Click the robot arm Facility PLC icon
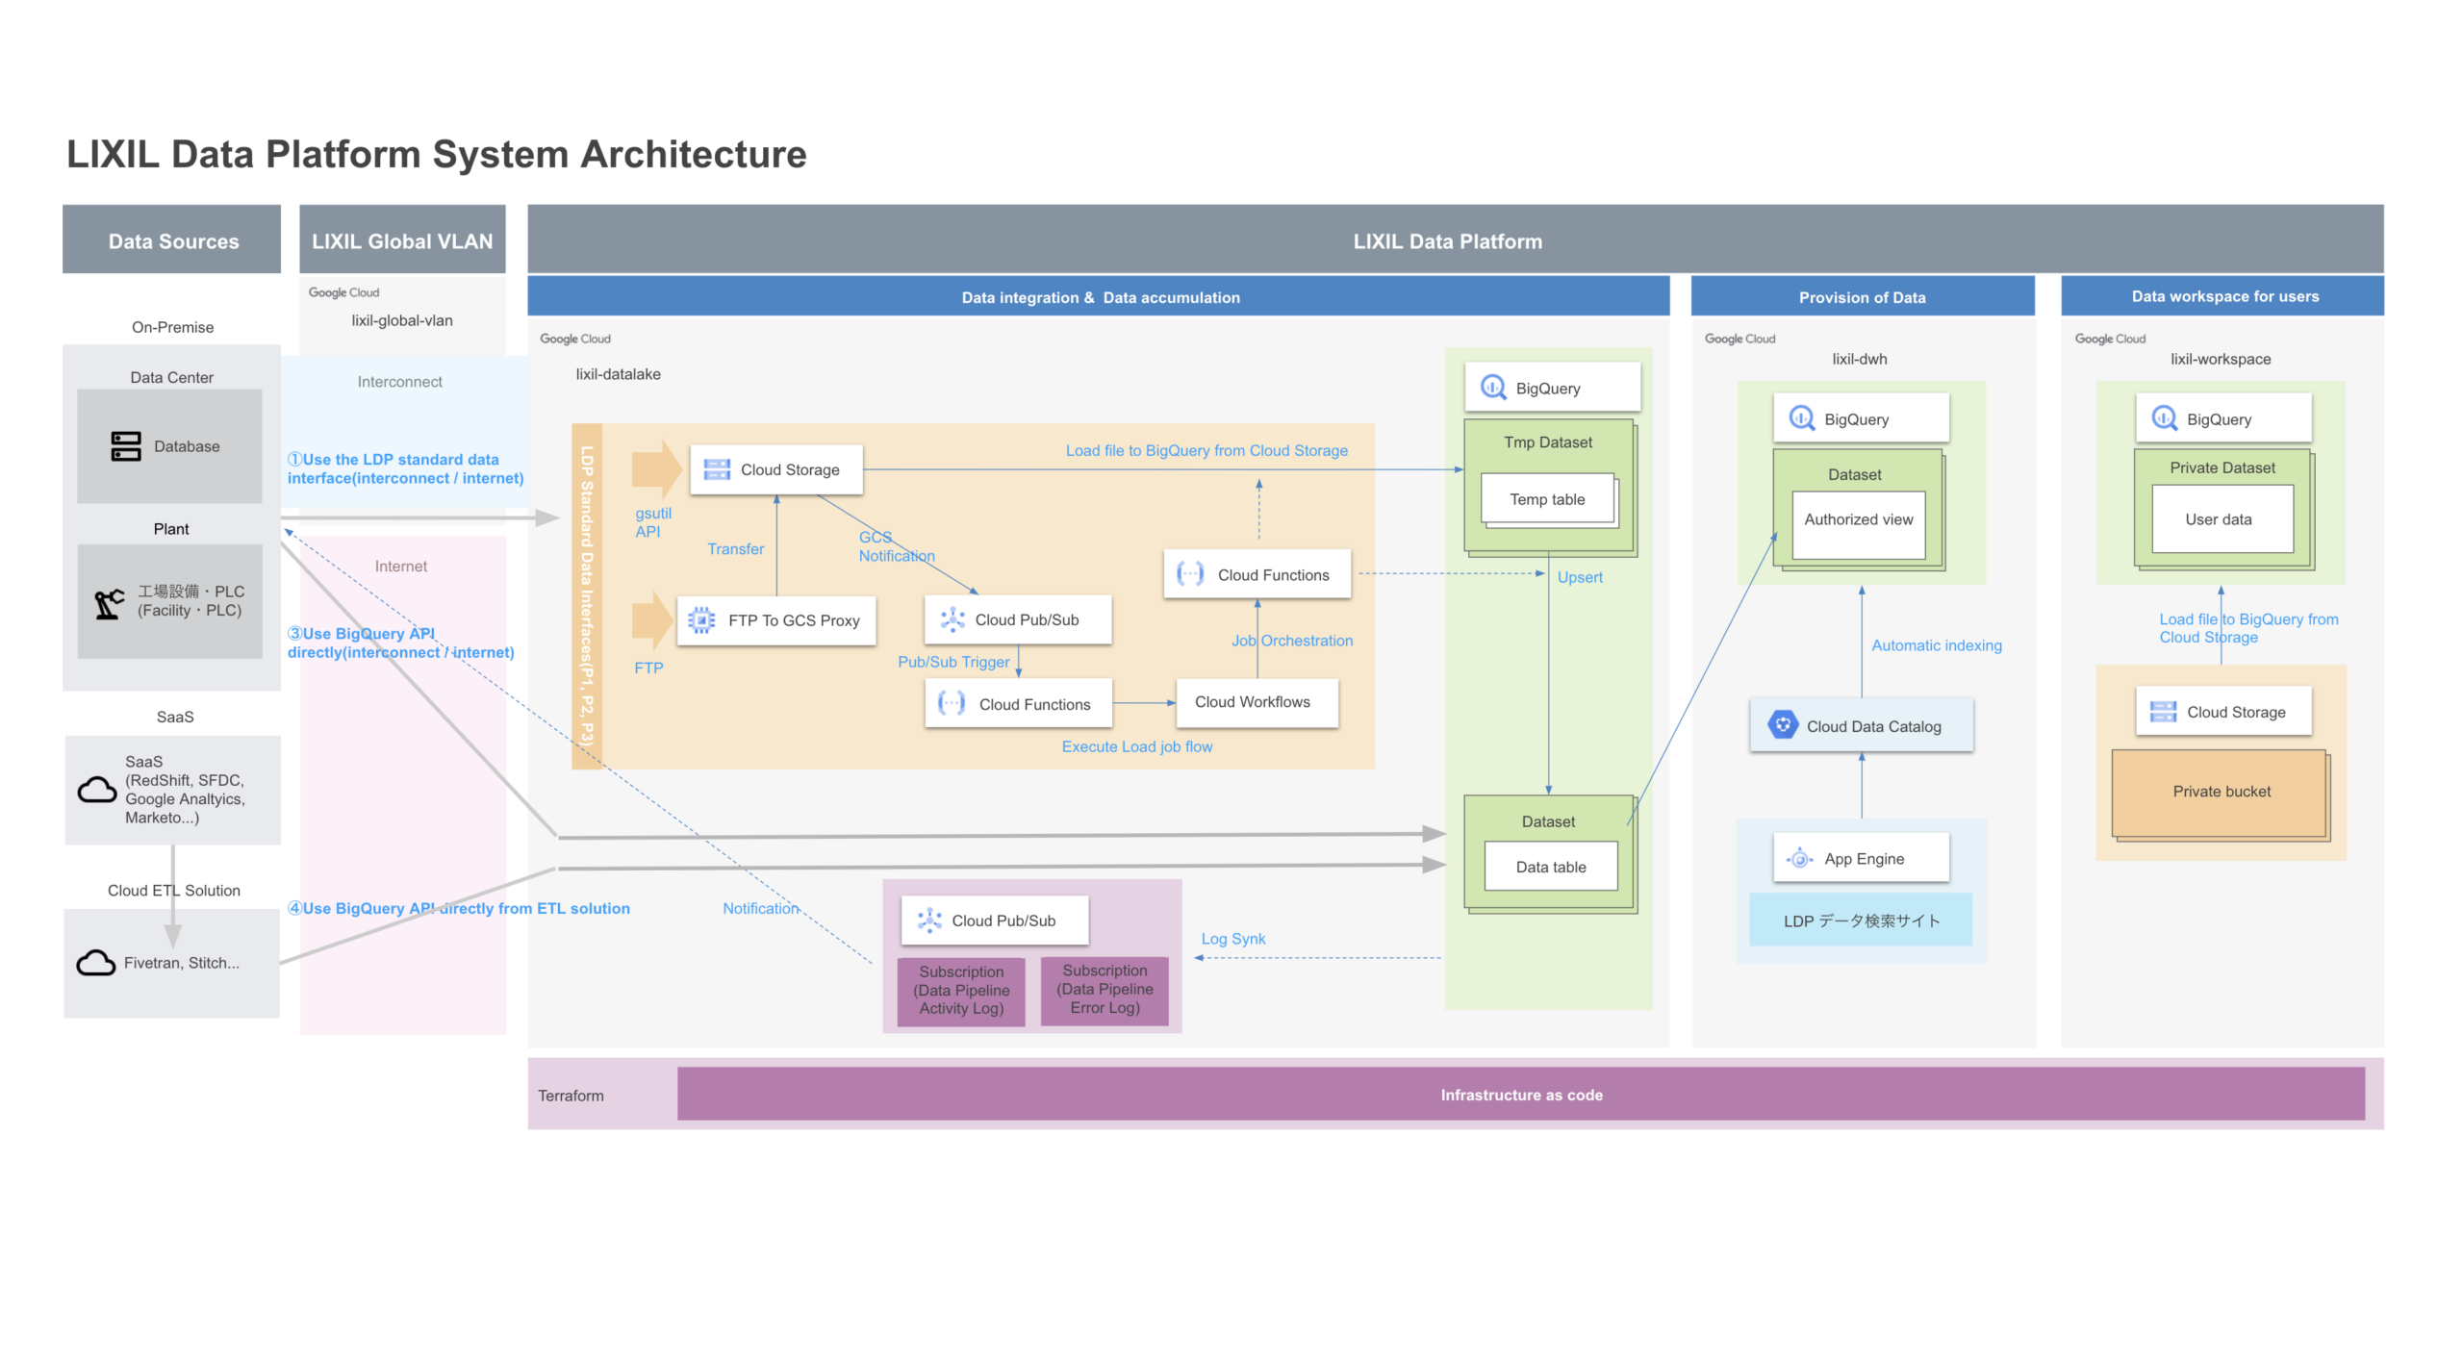The width and height of the screenshot is (2463, 1362). tap(109, 603)
